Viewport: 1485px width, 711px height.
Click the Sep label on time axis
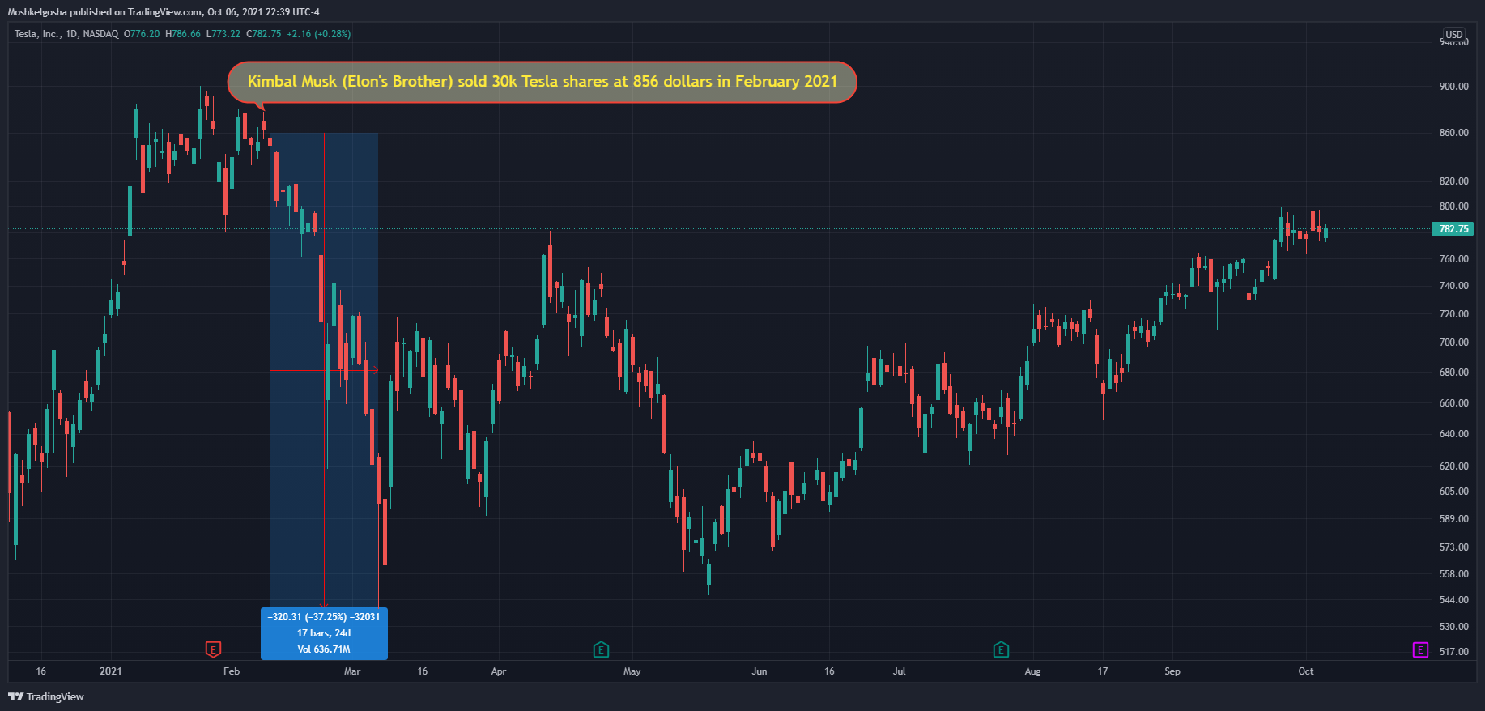pyautogui.click(x=1172, y=671)
